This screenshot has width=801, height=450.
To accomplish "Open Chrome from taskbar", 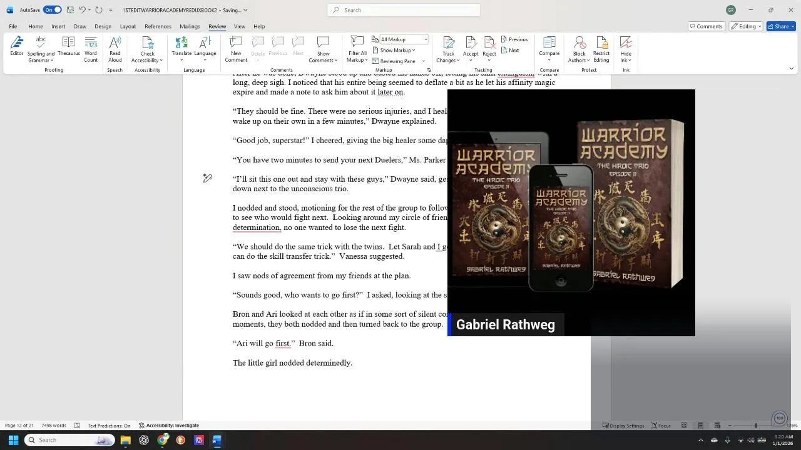I will coord(162,440).
